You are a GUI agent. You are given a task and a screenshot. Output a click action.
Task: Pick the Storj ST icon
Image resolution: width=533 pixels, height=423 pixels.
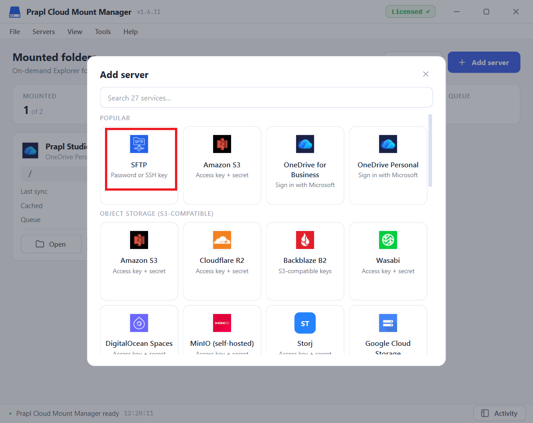click(x=305, y=323)
